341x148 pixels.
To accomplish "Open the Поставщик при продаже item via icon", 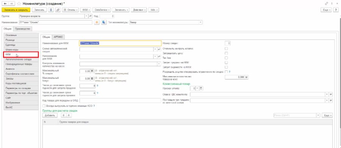I will pos(330,101).
